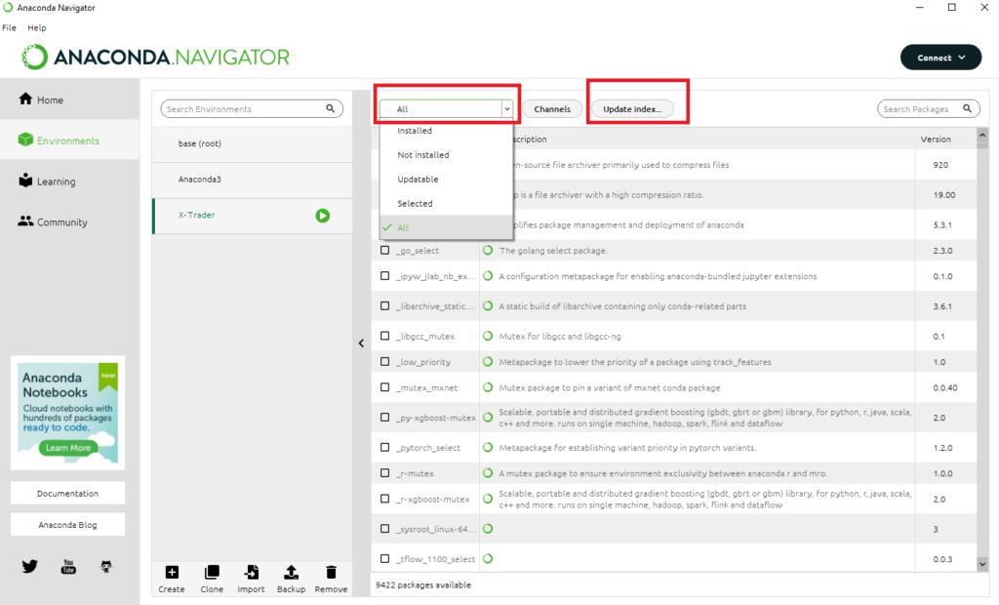Click Learn More on Anaconda Notebooks ad

(67, 448)
